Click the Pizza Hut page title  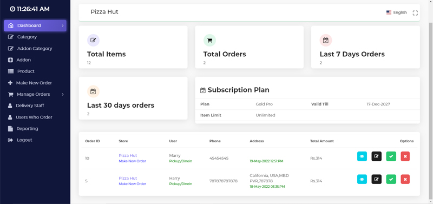pyautogui.click(x=104, y=12)
